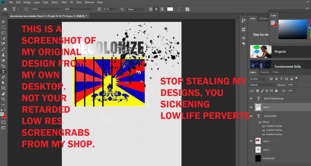Image resolution: width=311 pixels, height=166 pixels.
Task: Open the Filter menu
Action: (64, 2)
